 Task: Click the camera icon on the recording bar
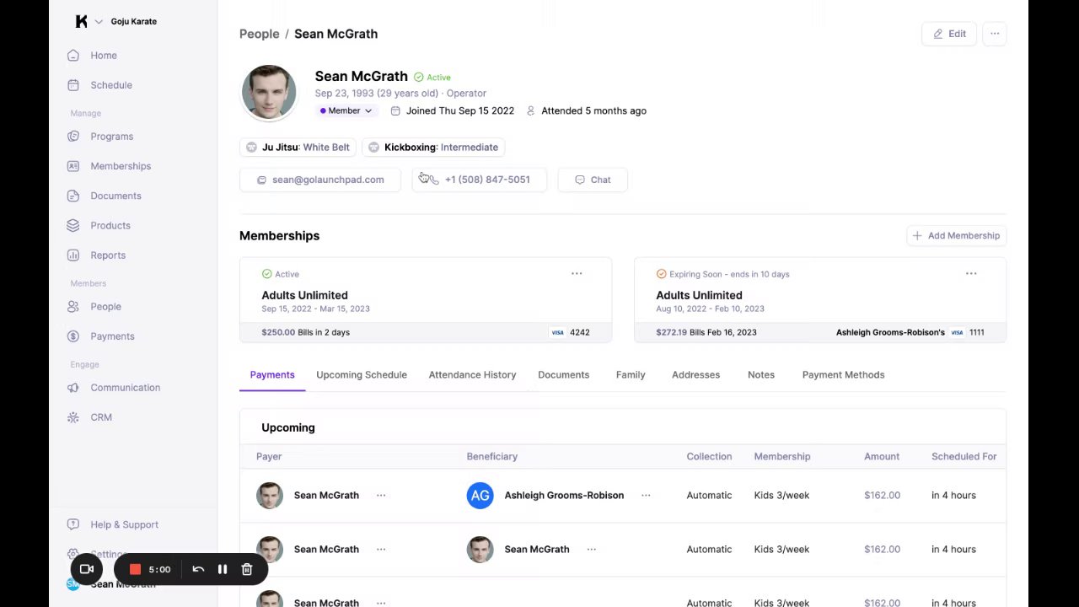(x=87, y=570)
